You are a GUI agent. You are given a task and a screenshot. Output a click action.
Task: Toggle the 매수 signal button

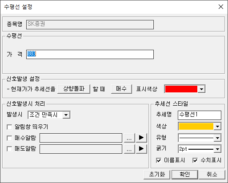121,89
